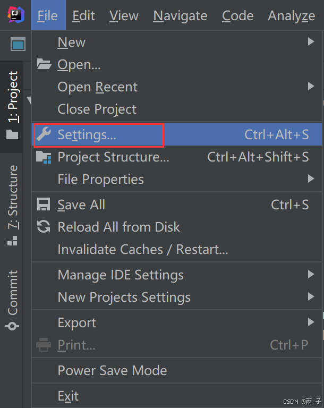324x408 pixels.
Task: Click the Reload All from Disk icon
Action: point(44,227)
